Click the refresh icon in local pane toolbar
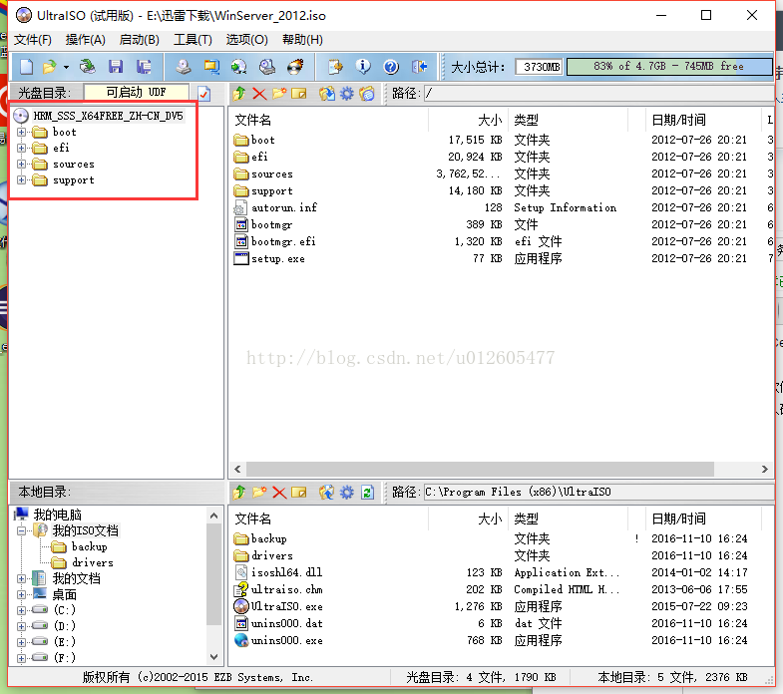783x694 pixels. [x=367, y=493]
